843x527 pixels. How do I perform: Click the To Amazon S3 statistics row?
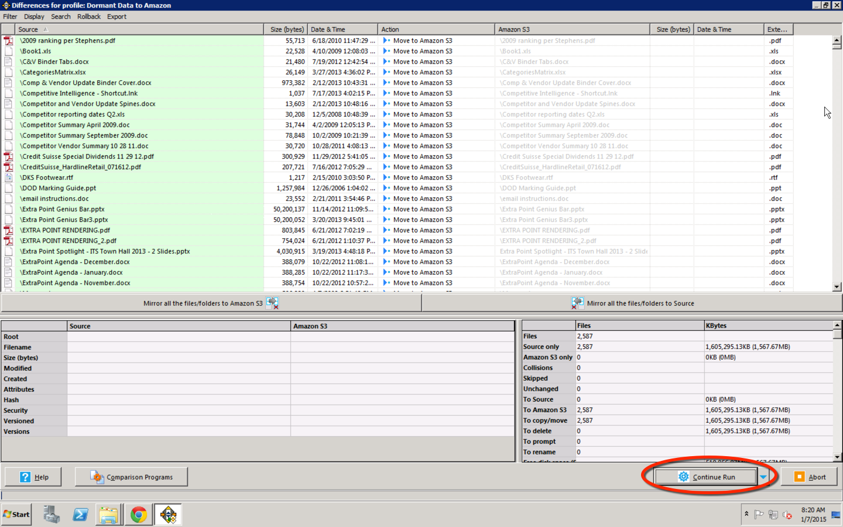coord(677,410)
